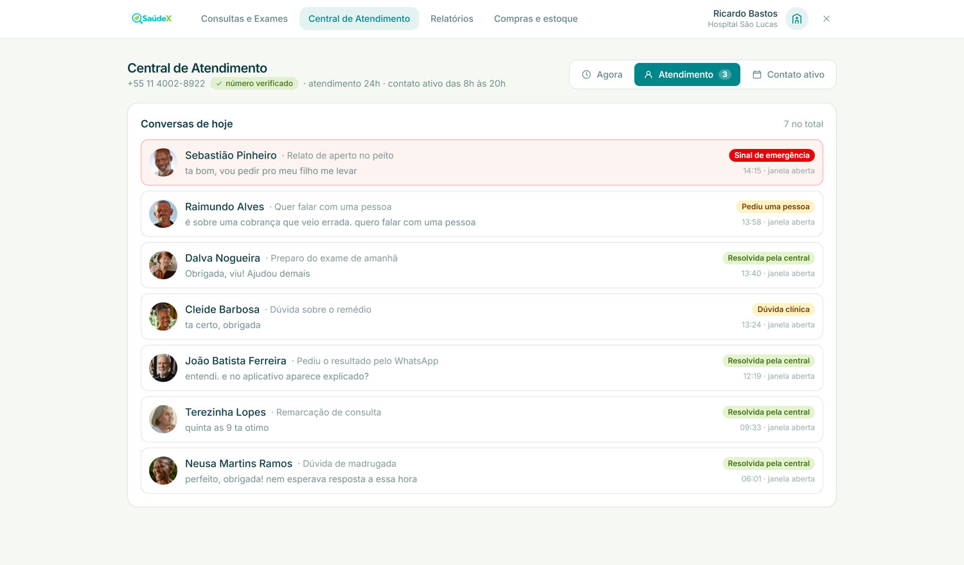Screen dimensions: 964x565
Task: Switch to Contato ativo tab
Action: (x=788, y=74)
